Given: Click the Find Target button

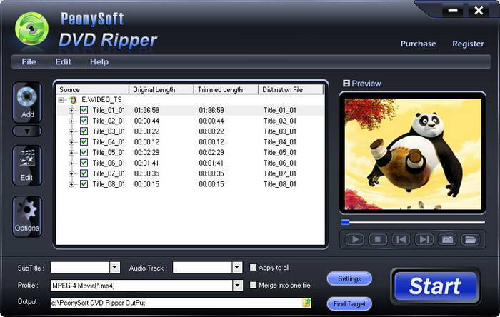Looking at the screenshot, I should [x=349, y=304].
